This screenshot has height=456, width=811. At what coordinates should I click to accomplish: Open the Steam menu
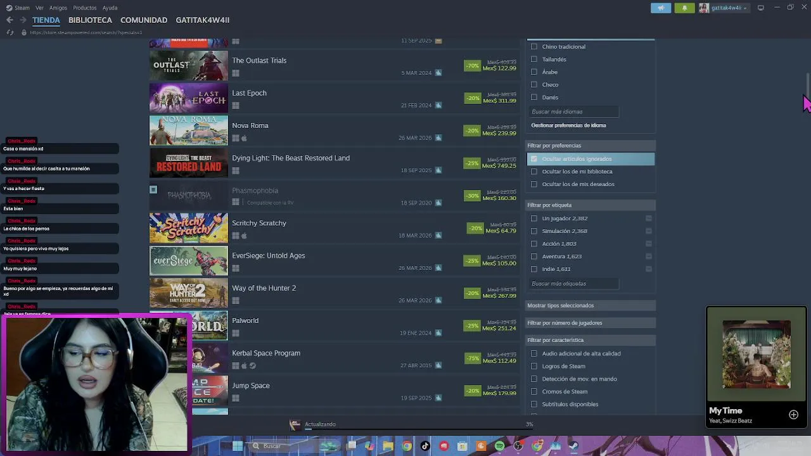(x=22, y=8)
